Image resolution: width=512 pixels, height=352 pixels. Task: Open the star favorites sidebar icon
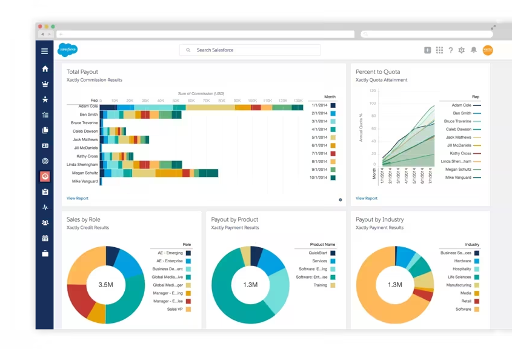point(45,99)
